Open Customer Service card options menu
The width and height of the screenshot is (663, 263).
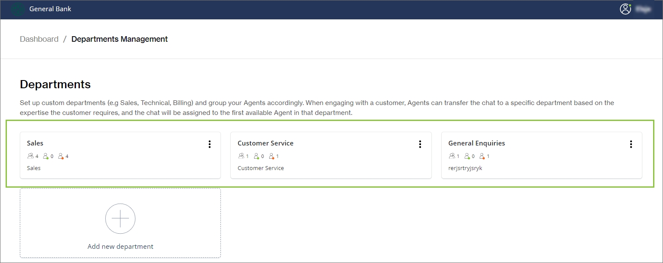(x=420, y=144)
